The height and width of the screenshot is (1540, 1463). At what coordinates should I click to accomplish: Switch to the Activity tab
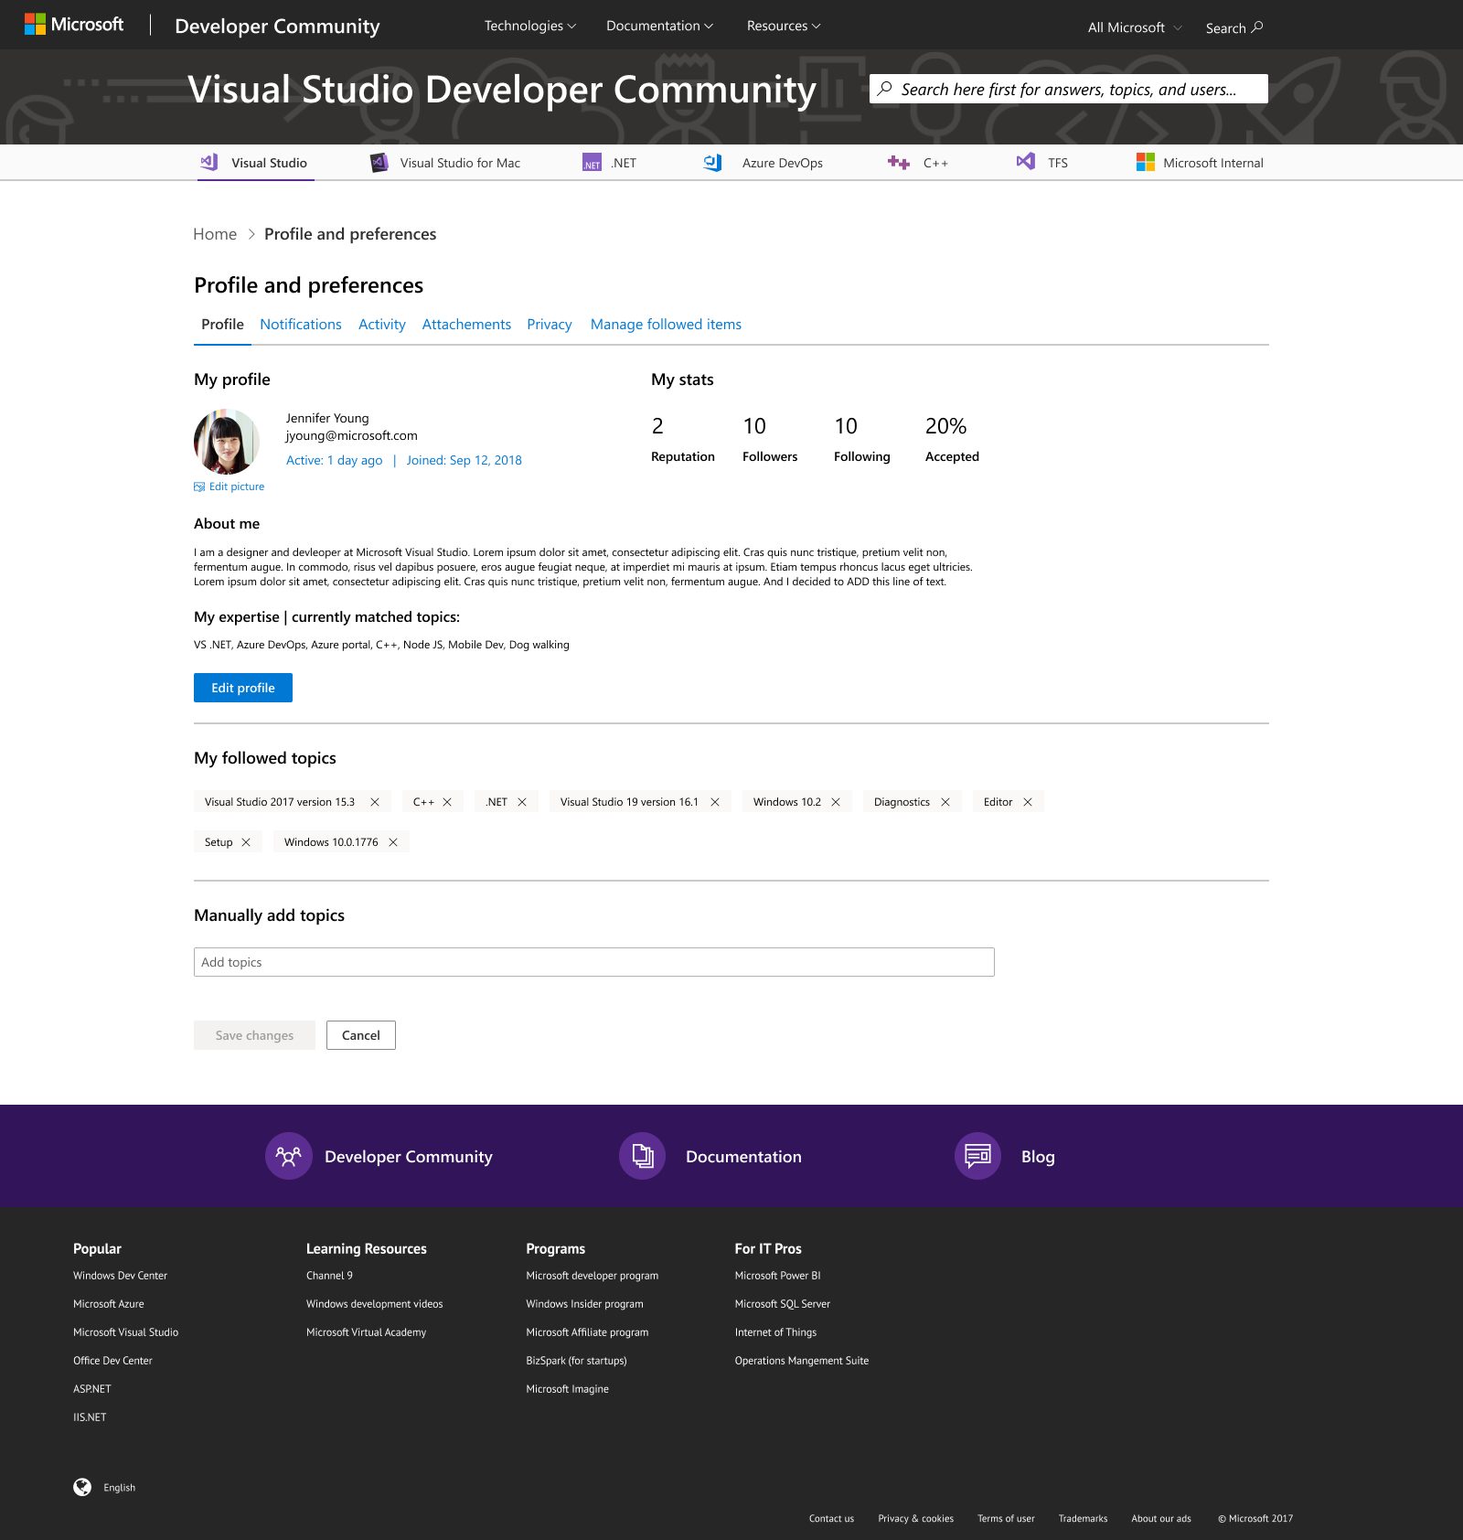382,325
